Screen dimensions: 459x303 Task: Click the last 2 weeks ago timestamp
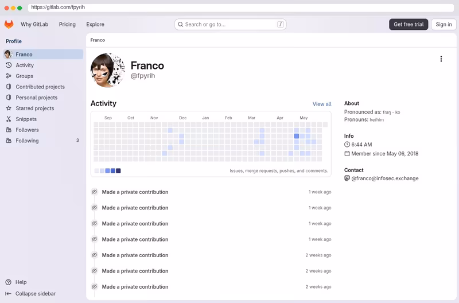318,287
